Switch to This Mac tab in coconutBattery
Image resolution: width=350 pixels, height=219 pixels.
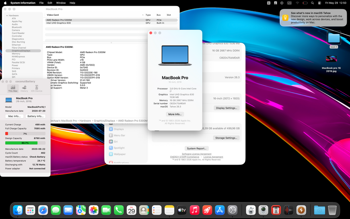click(13, 89)
